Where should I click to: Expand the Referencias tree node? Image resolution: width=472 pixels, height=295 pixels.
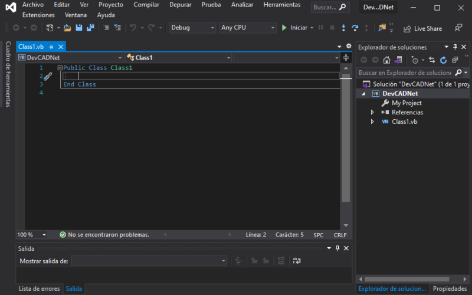[372, 112]
